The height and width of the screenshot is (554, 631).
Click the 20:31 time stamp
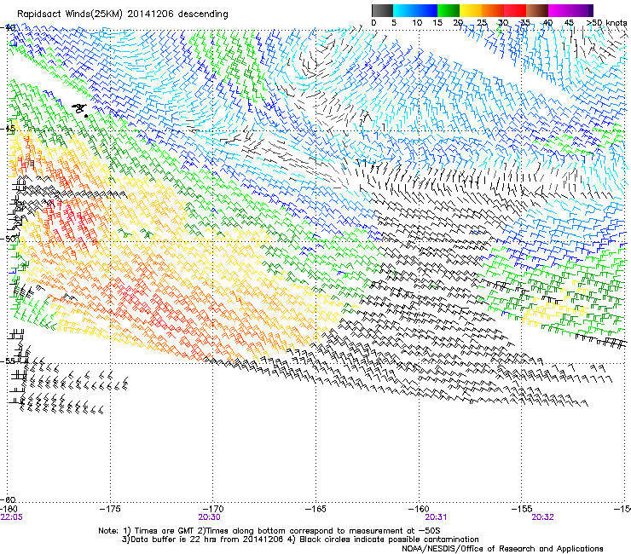(x=436, y=517)
